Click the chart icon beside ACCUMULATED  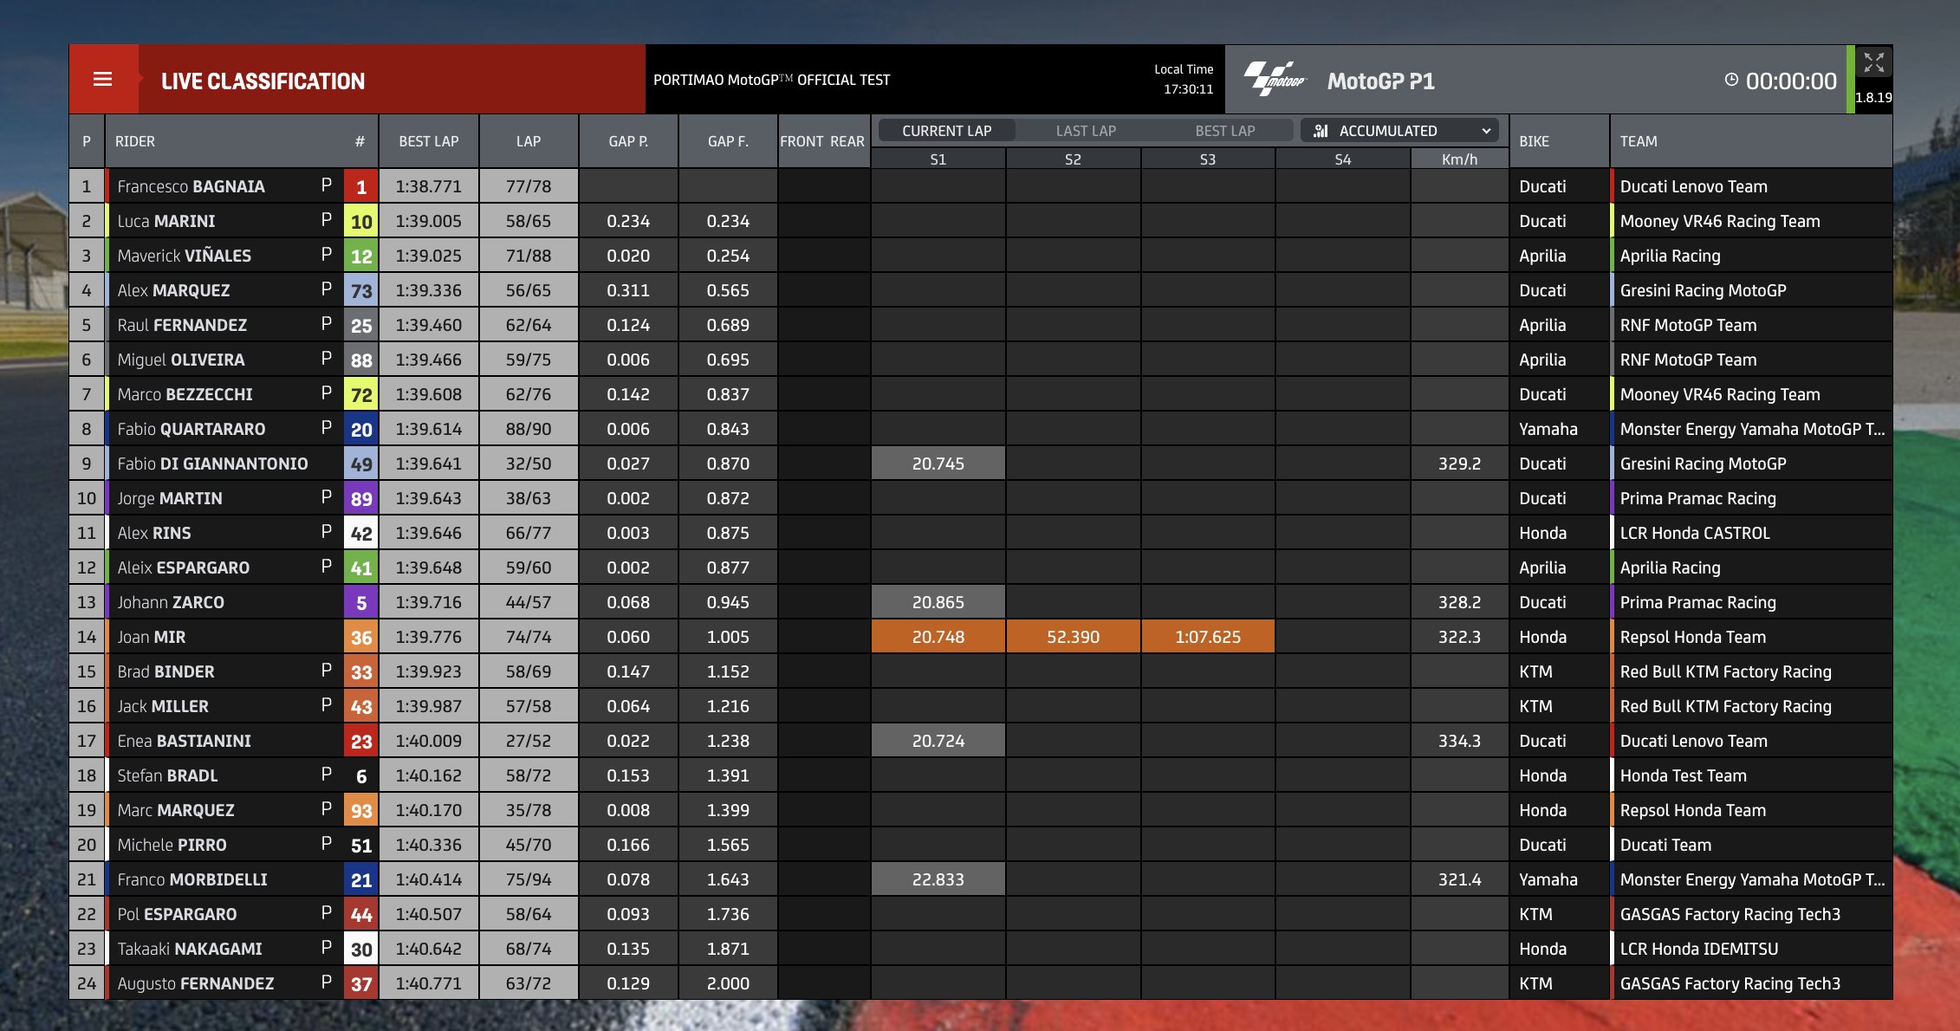click(x=1321, y=131)
